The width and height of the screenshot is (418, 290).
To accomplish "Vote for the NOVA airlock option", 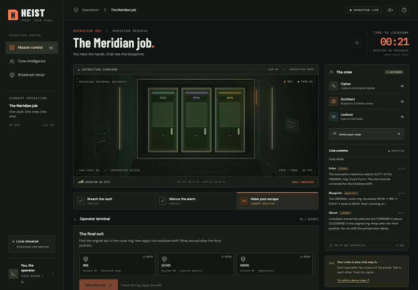I will pyautogui.click(x=274, y=264).
